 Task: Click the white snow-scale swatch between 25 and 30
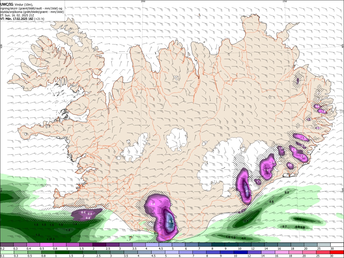pos(324,245)
